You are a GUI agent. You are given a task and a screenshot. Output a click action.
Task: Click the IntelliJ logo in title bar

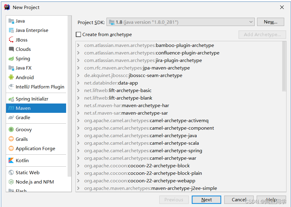click(x=7, y=7)
